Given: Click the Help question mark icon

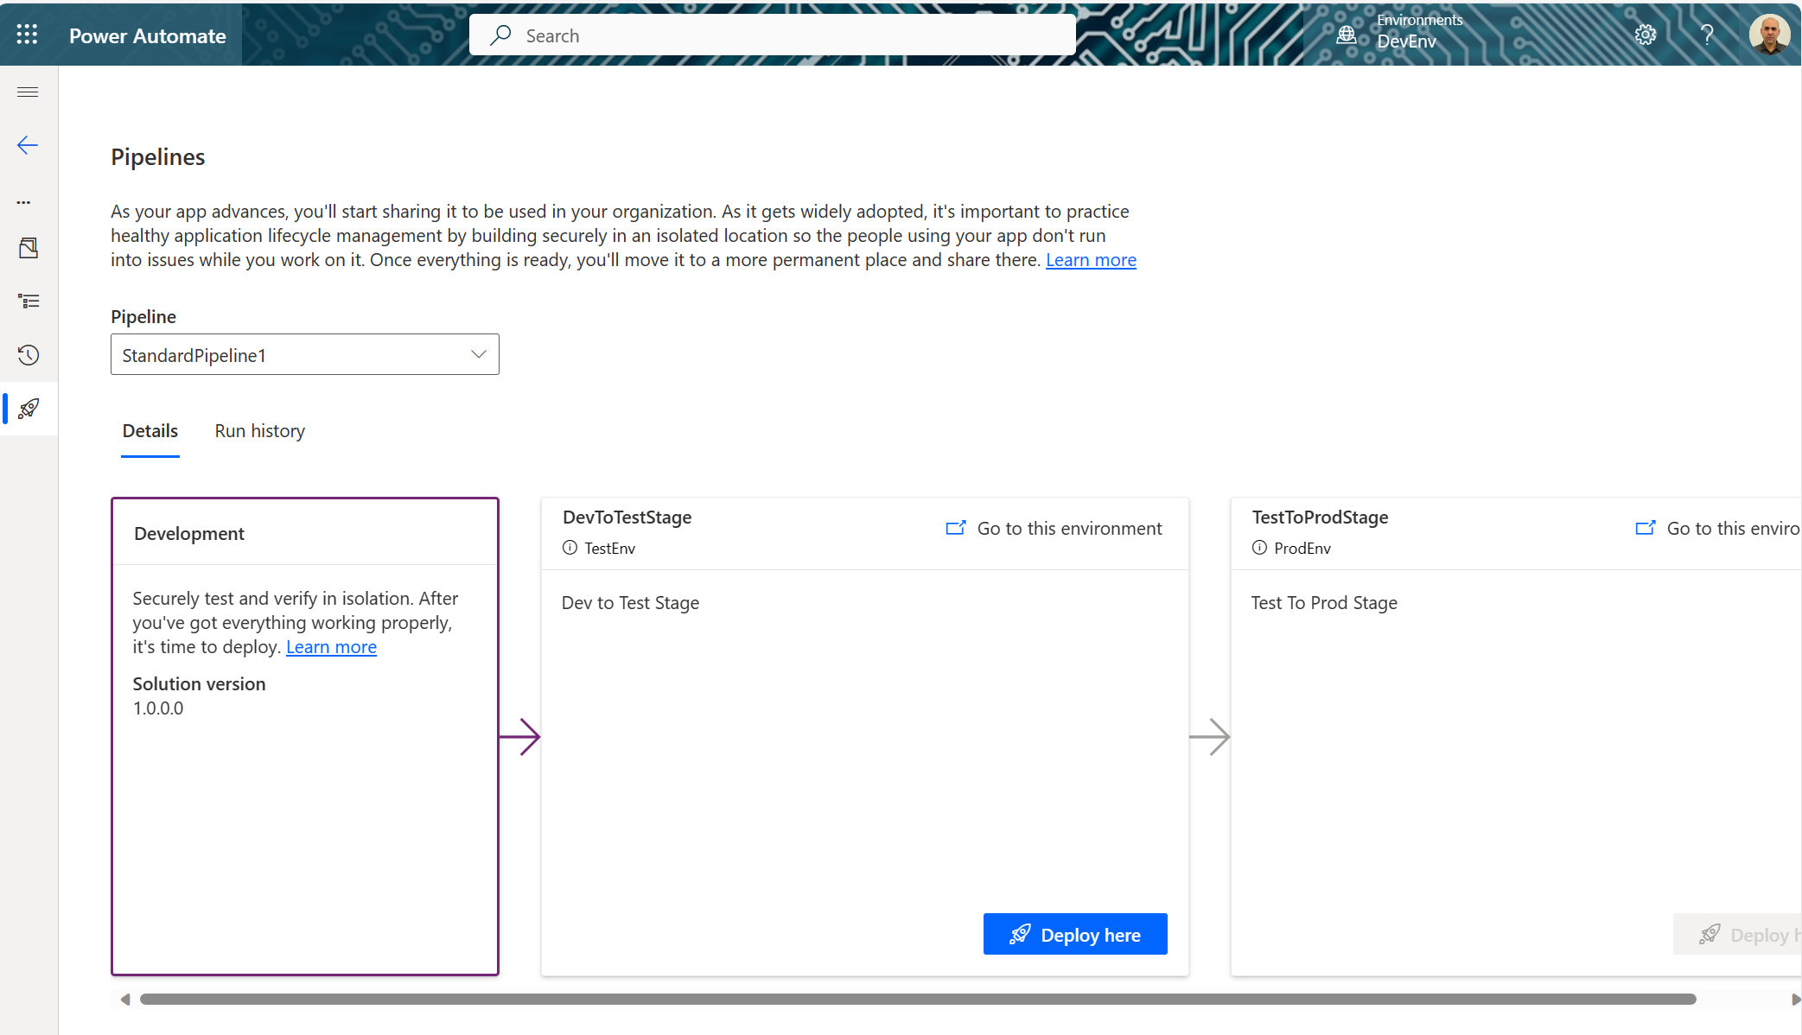Looking at the screenshot, I should (1707, 35).
